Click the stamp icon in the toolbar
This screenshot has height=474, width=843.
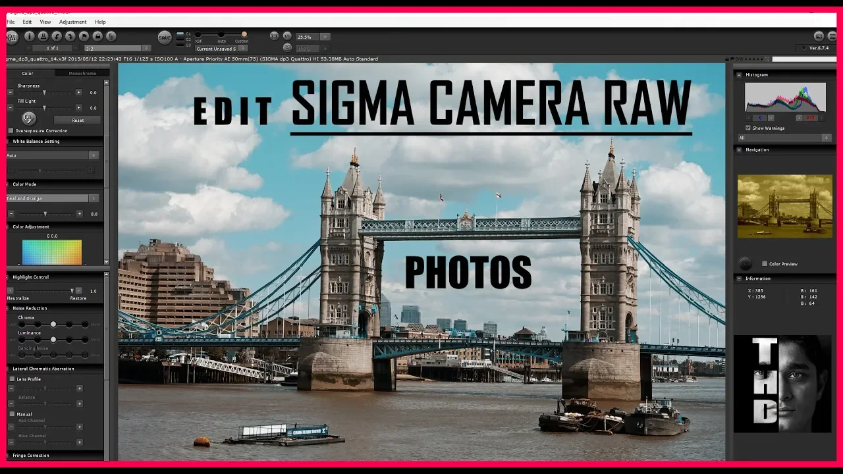pyautogui.click(x=43, y=37)
